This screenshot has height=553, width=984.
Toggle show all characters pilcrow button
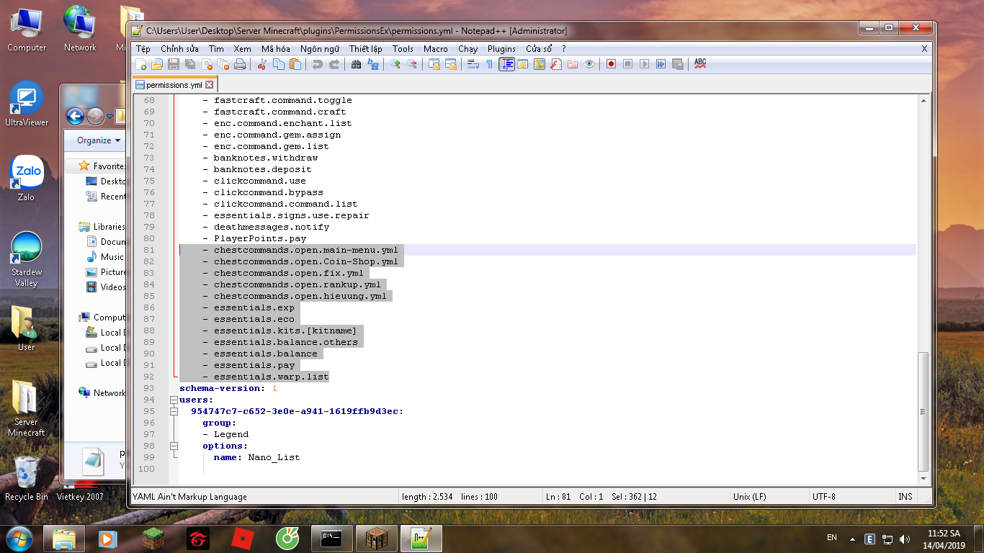(490, 64)
